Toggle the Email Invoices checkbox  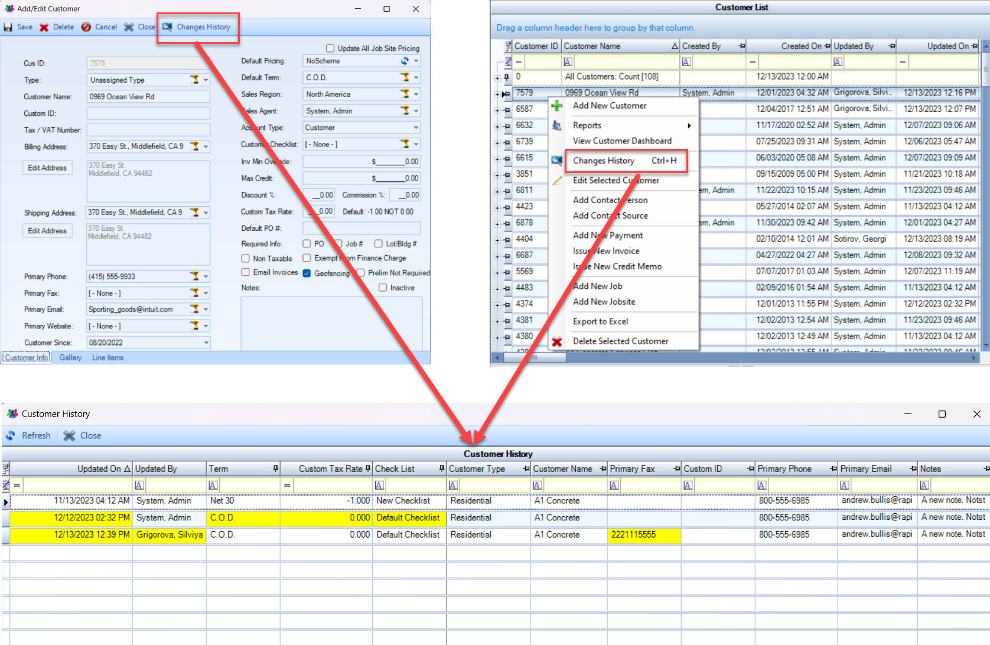(x=245, y=272)
